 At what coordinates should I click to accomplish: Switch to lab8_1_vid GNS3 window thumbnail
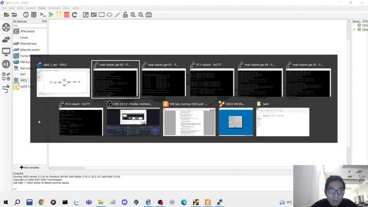coord(63,80)
